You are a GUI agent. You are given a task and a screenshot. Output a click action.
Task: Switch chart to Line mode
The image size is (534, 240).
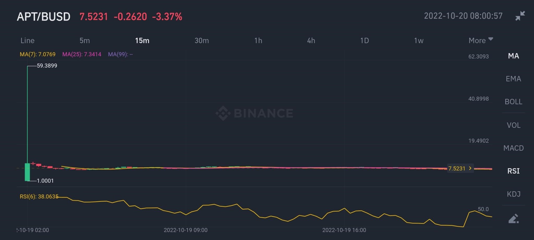coord(27,40)
